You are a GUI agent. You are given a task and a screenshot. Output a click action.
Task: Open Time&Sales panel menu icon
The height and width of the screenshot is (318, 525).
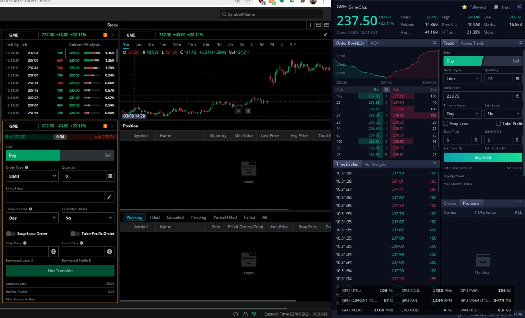[x=435, y=164]
